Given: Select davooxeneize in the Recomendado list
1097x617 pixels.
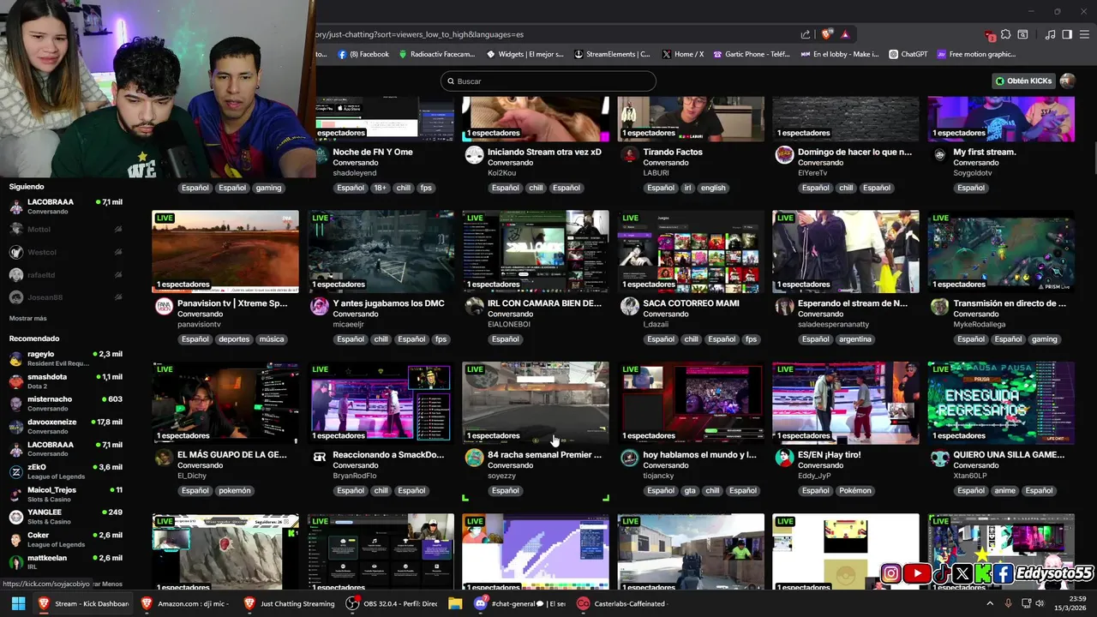Looking at the screenshot, I should click(x=65, y=426).
